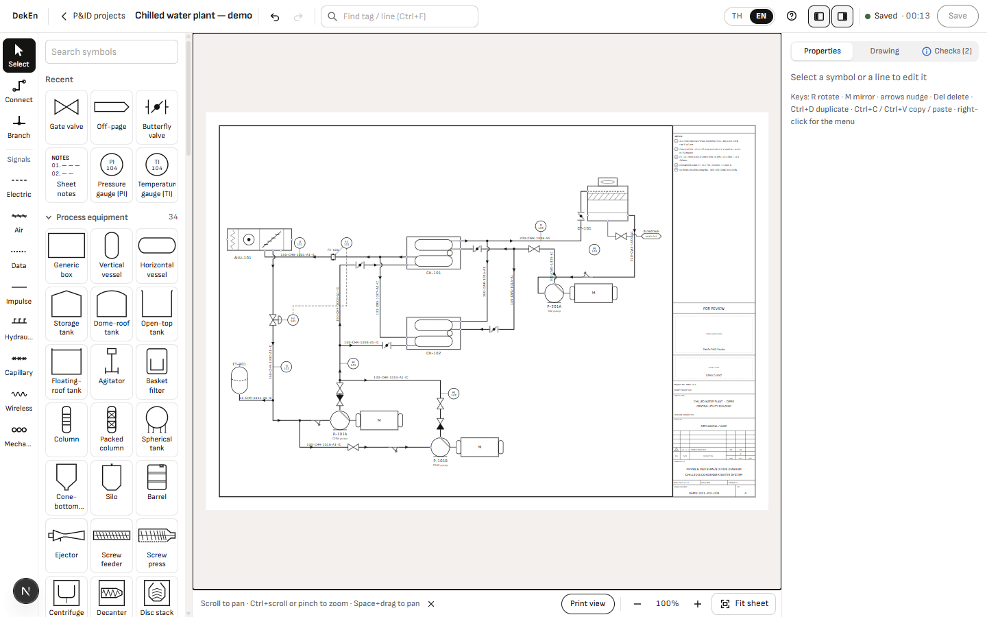Choose the Spherical tank symbol
The image size is (987, 617).
tap(157, 428)
